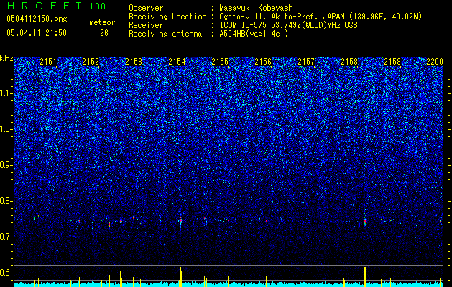
Task: Click the Receiving antenna label
Action: point(165,34)
